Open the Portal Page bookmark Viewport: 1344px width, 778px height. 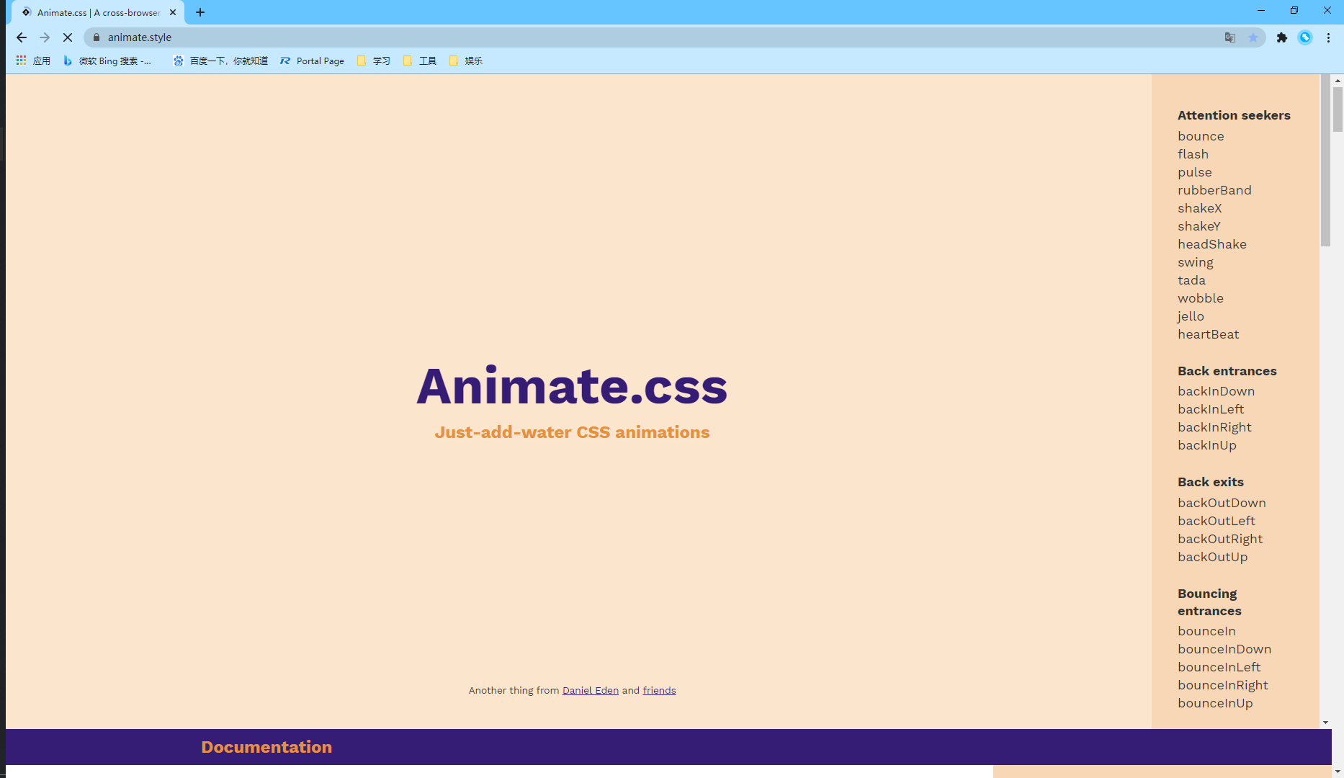point(312,61)
